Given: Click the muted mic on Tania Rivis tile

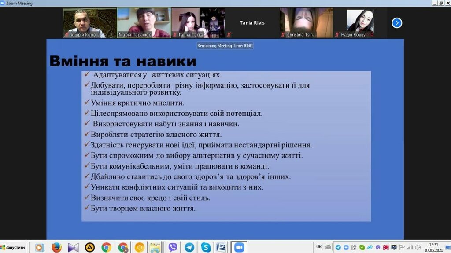Looking at the screenshot, I should click(x=229, y=34).
